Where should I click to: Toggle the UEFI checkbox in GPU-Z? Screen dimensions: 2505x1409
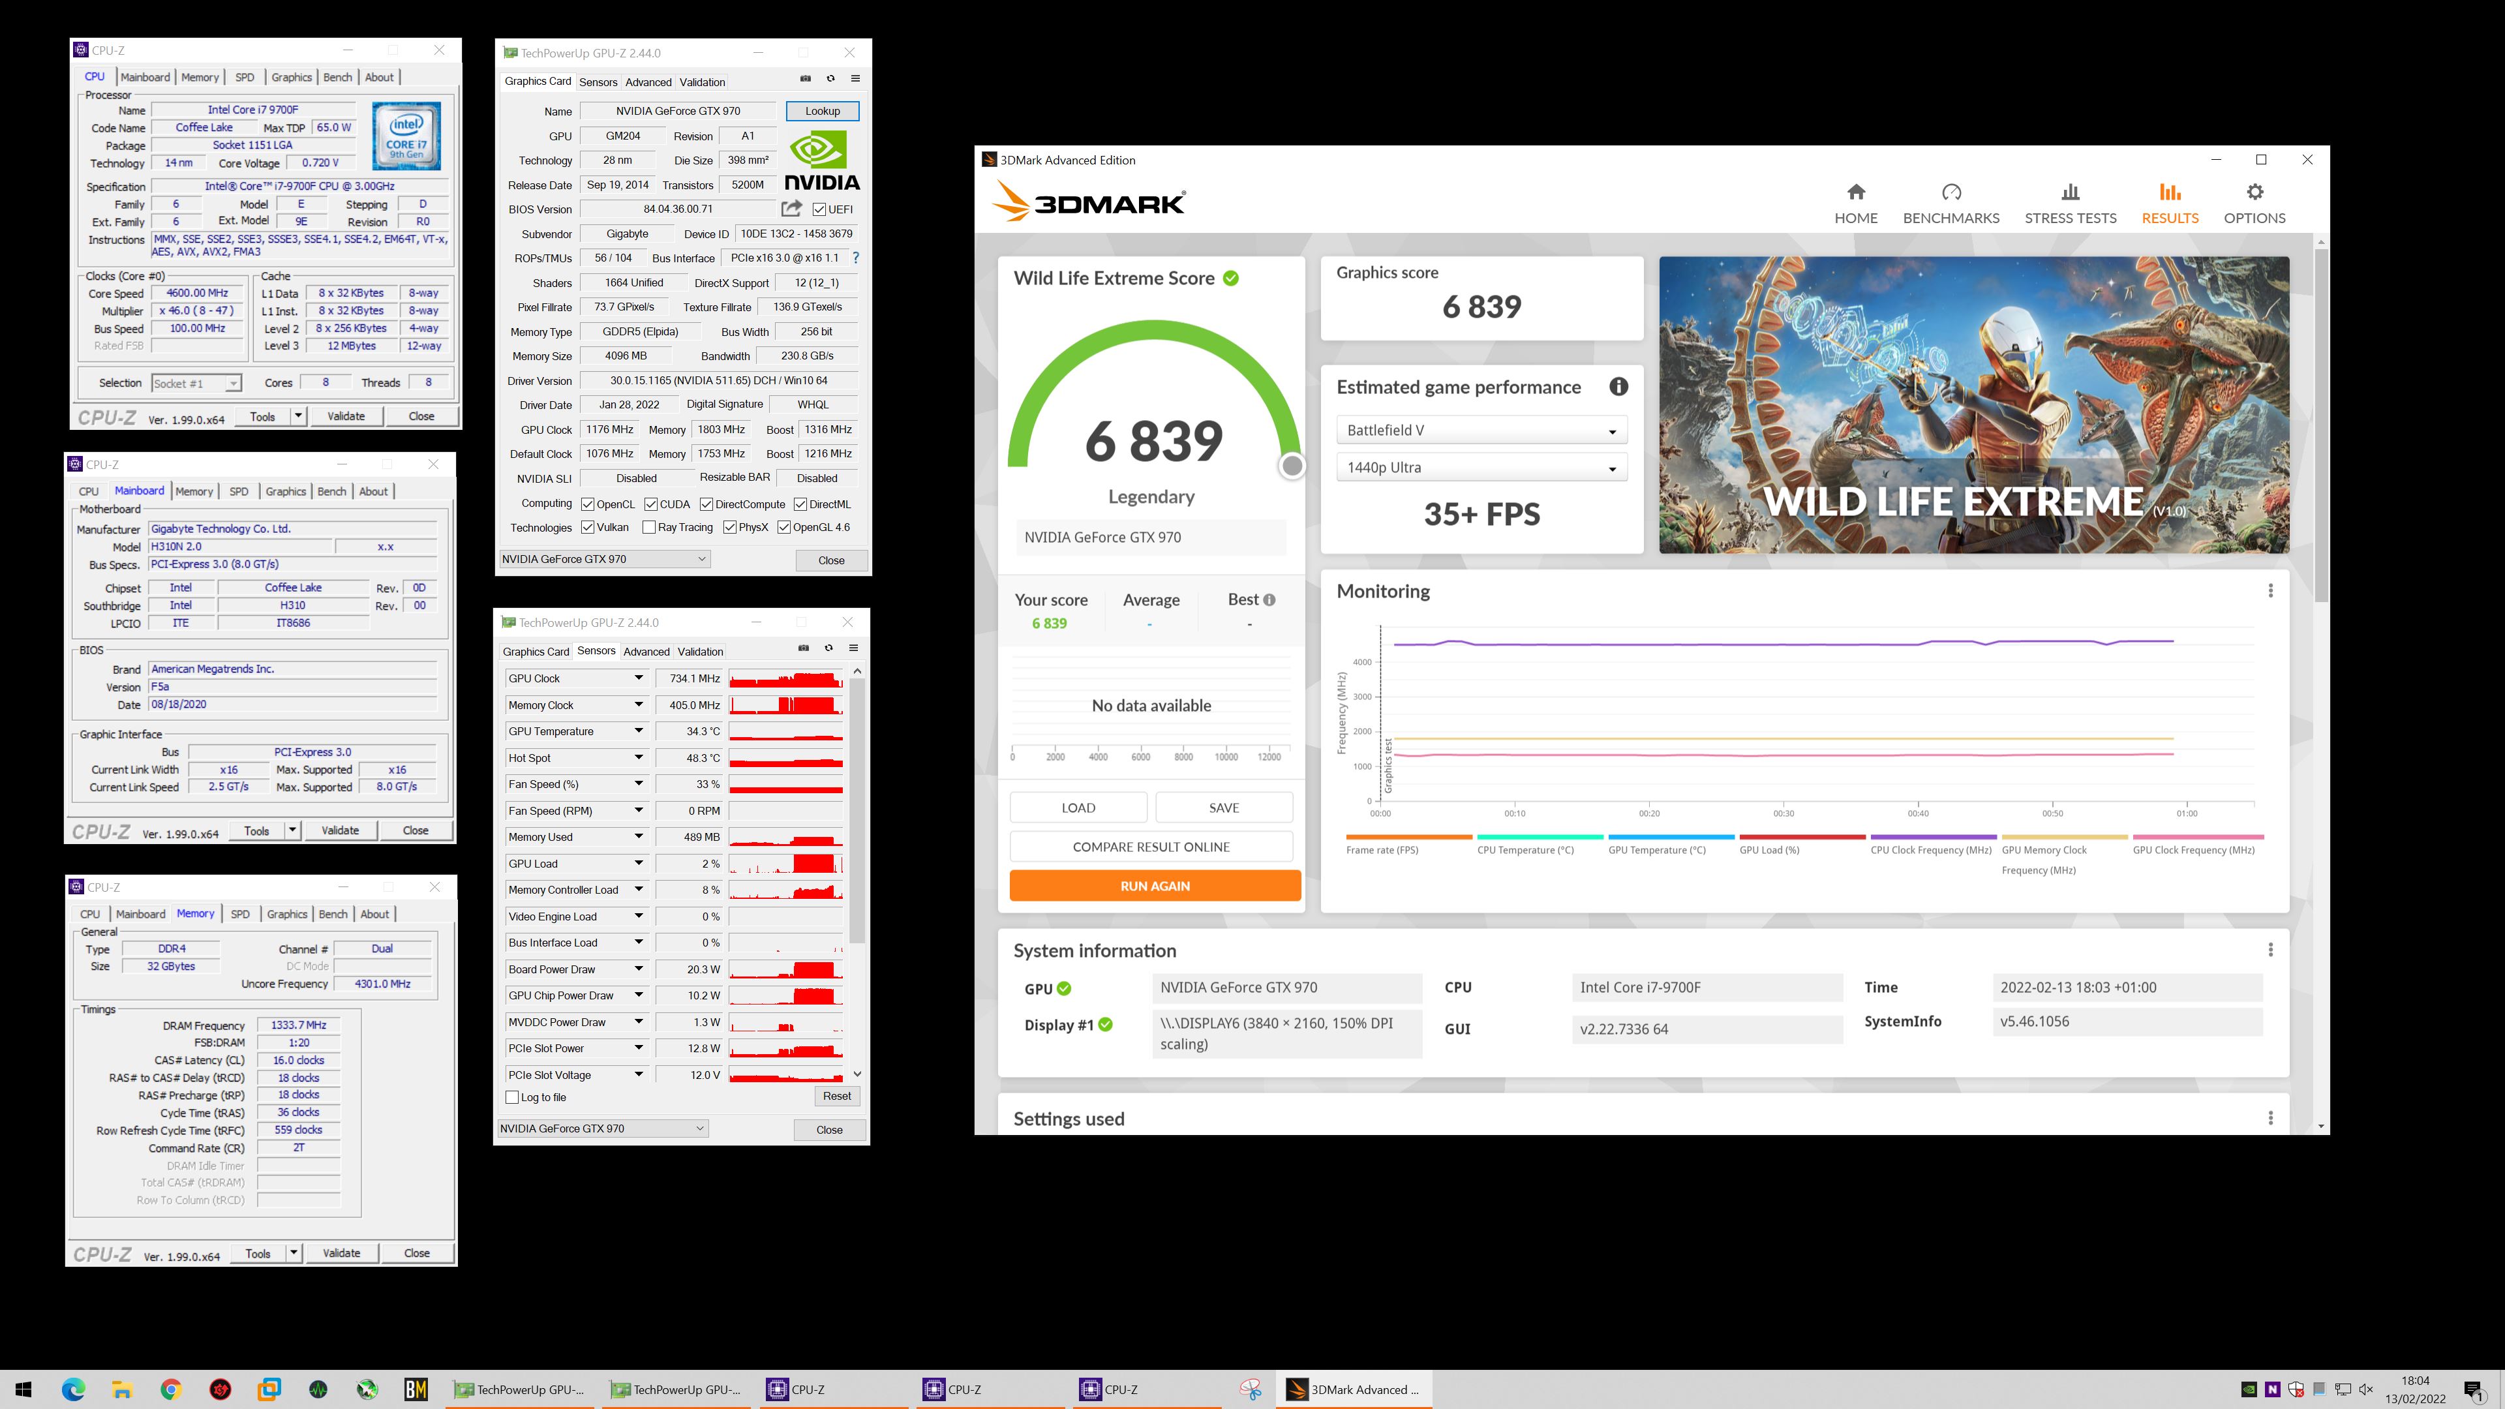(x=820, y=209)
